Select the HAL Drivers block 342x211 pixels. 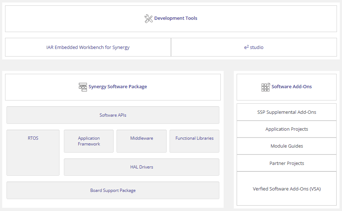[x=141, y=167]
